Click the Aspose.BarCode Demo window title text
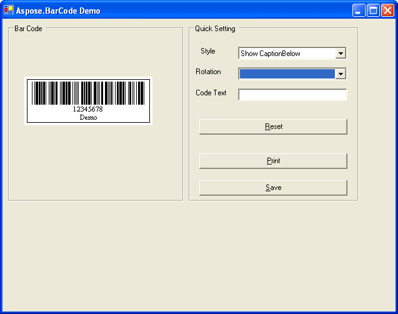398x314 pixels. (58, 11)
